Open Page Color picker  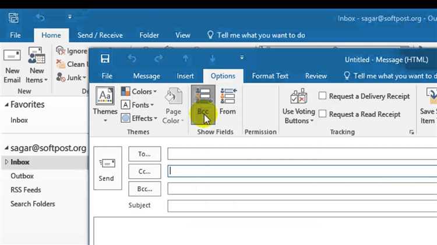tap(173, 106)
